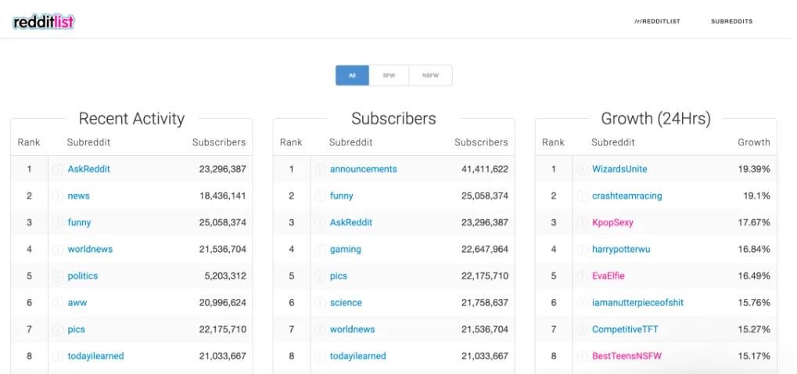Screen dimensions: 797x374
Task: Show info for harrypotterwu subreddit
Action: coord(583,250)
